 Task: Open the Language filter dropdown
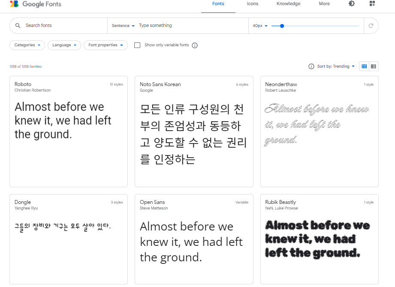(64, 45)
